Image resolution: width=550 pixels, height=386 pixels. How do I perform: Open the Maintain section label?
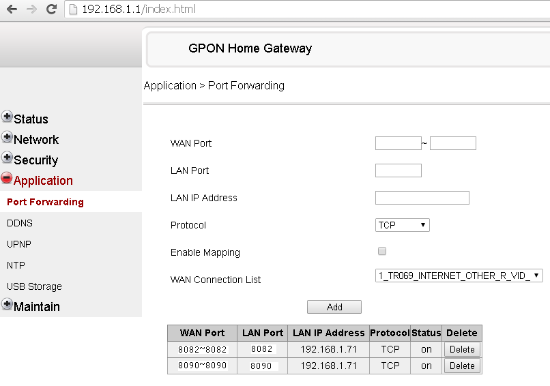coord(37,307)
